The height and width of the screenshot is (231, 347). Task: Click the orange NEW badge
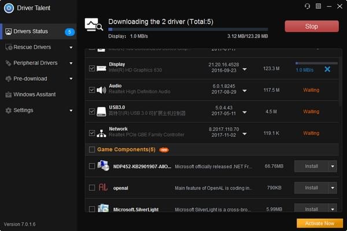(164, 150)
